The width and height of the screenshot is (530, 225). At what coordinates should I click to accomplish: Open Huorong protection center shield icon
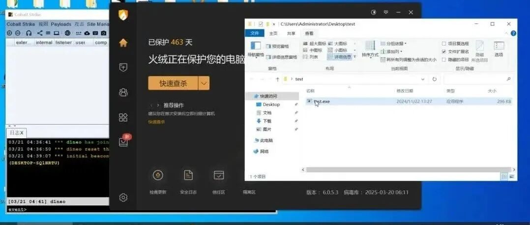tap(123, 67)
